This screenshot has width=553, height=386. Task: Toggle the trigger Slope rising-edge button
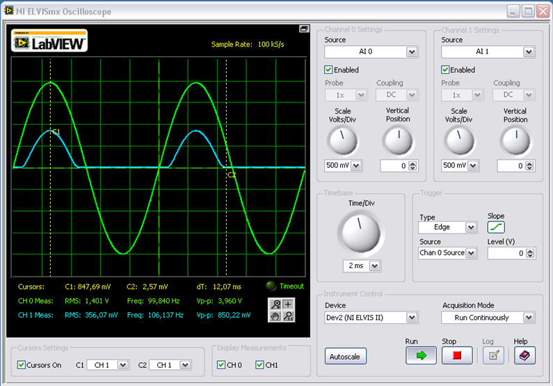click(x=496, y=227)
